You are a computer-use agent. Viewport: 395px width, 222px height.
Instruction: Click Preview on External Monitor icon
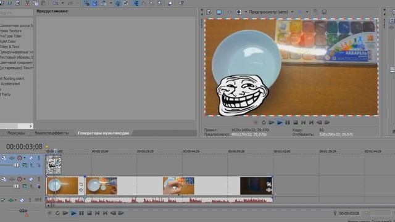tap(219, 12)
